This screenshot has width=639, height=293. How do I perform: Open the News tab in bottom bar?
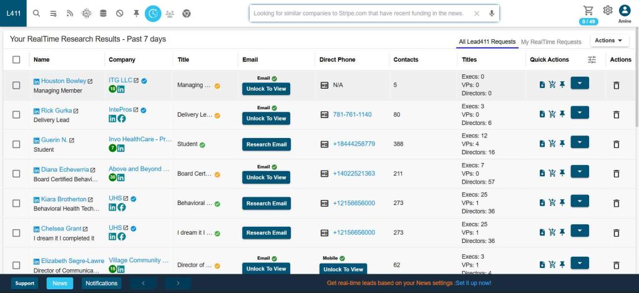[60, 283]
